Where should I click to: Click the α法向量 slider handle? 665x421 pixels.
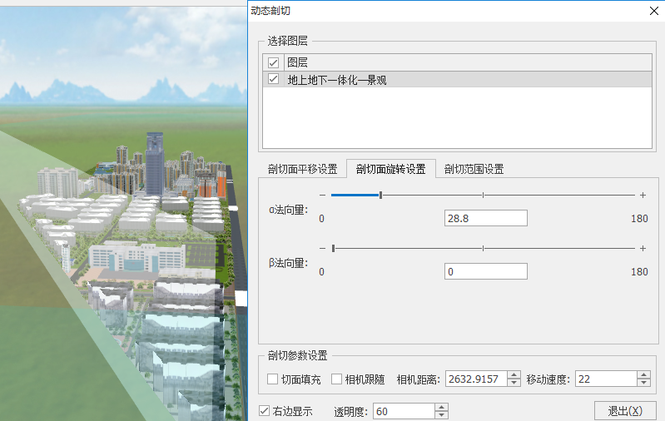[380, 195]
